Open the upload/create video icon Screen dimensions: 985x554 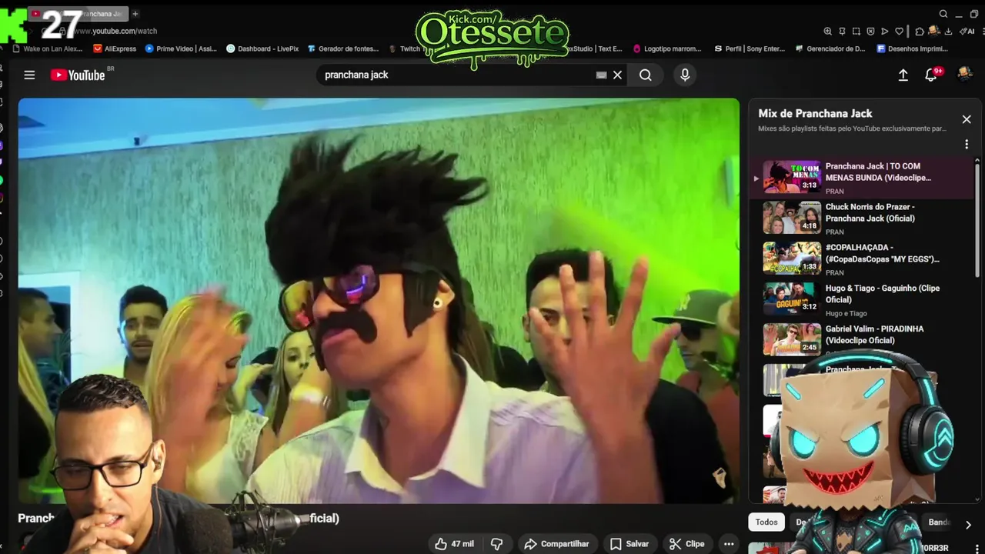[903, 75]
